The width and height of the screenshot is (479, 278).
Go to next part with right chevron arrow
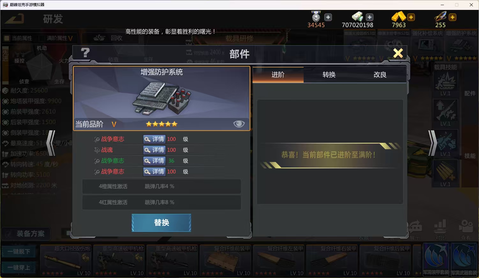[432, 143]
